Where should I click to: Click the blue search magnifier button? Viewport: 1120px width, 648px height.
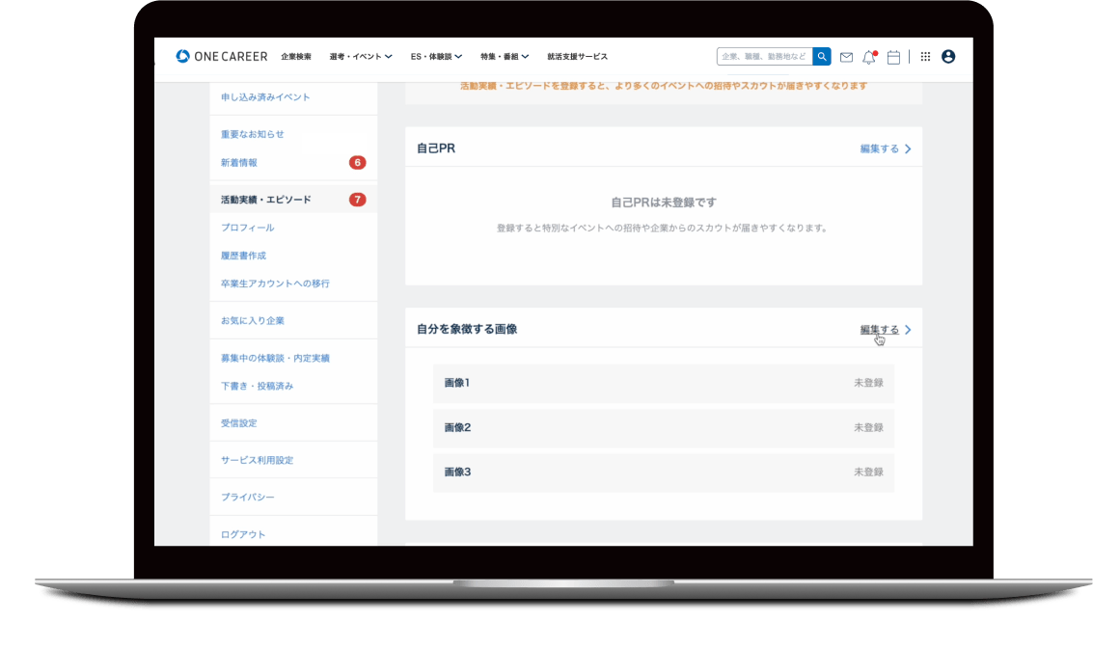(822, 57)
